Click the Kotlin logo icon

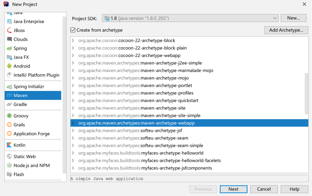[9, 145]
